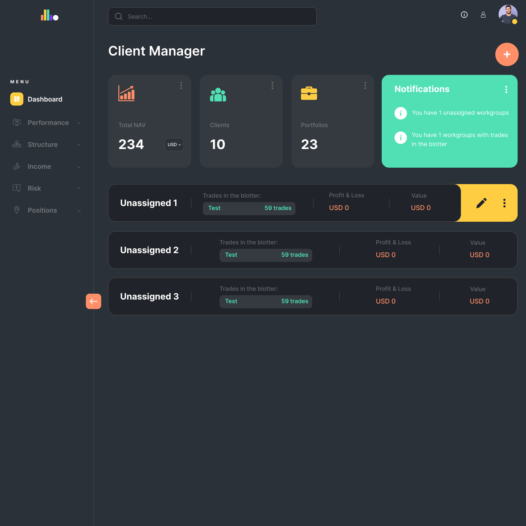This screenshot has width=526, height=526.
Task: Click the Test 59 trades chip in Unassigned 2
Action: pyautogui.click(x=266, y=255)
